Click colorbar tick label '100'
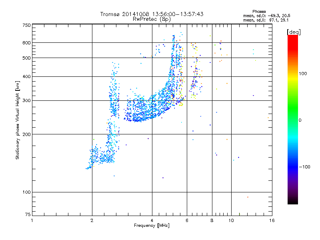The height and width of the screenshot is (240, 320). tap(303, 74)
